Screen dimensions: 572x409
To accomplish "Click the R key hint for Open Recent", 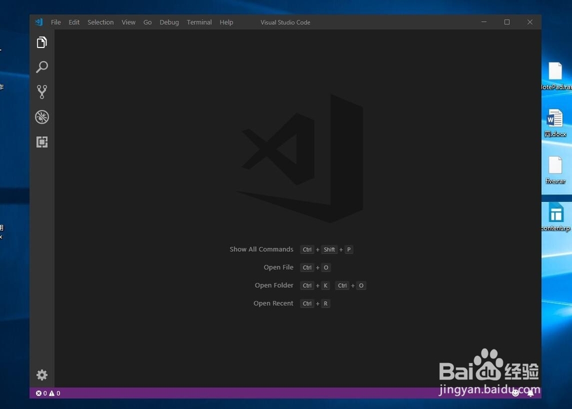I will [326, 304].
